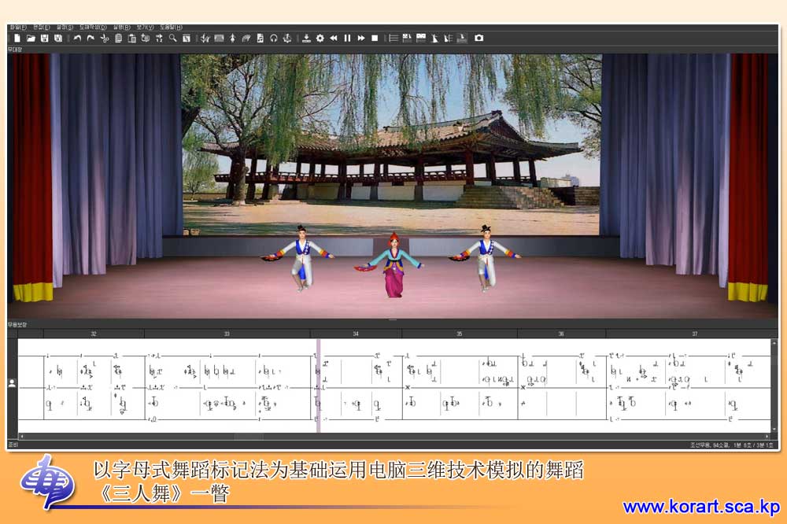Open the 편집(E) edit menu
Screen dimensions: 787x524
42,27
